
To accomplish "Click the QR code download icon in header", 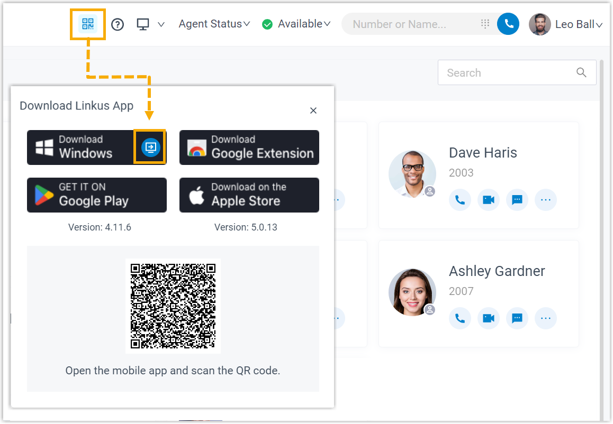I will [88, 24].
